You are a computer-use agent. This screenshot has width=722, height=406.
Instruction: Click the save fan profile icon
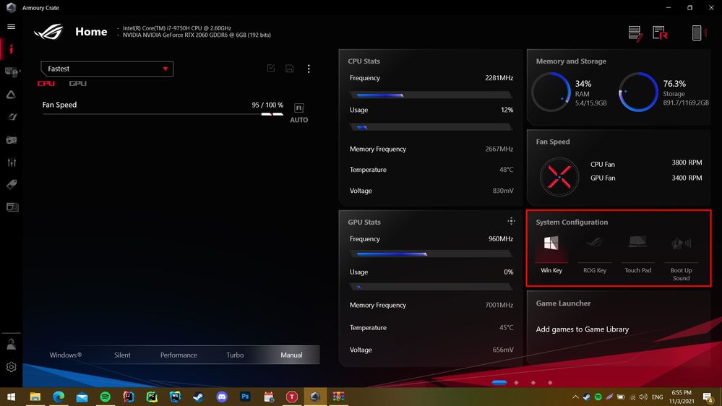click(x=289, y=69)
